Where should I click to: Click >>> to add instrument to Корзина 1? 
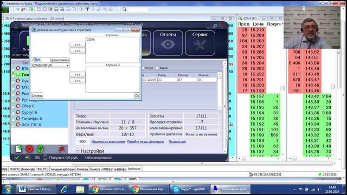(x=77, y=44)
